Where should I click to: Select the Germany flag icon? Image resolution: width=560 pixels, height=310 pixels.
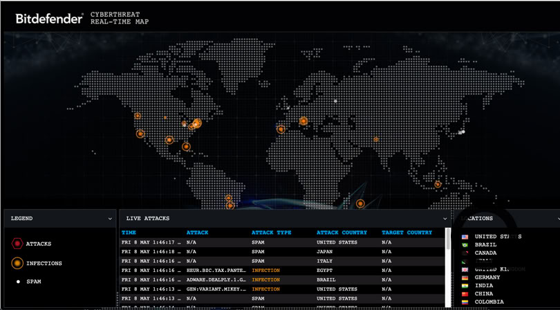(x=465, y=277)
